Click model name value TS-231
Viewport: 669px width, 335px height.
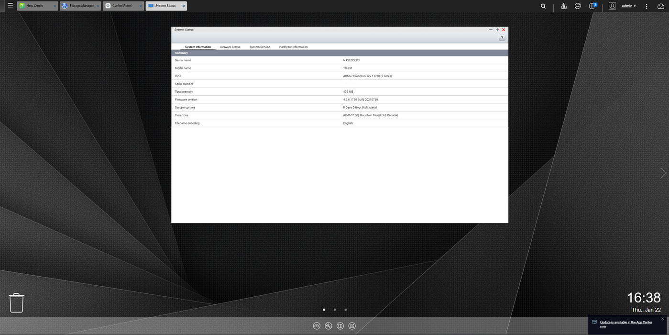(348, 68)
